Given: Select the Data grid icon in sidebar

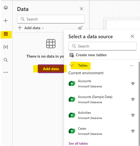Looking at the screenshot, I should click(x=6, y=34).
